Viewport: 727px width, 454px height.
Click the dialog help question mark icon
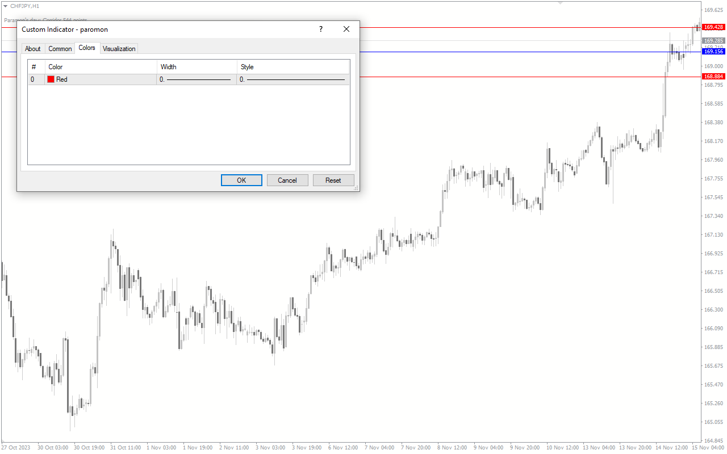(x=321, y=29)
